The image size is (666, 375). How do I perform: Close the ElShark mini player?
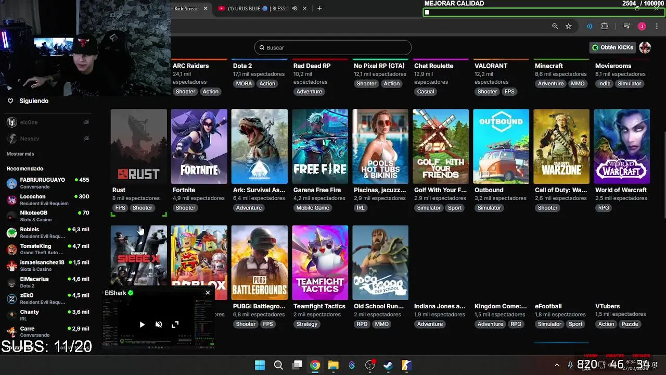[x=208, y=293]
